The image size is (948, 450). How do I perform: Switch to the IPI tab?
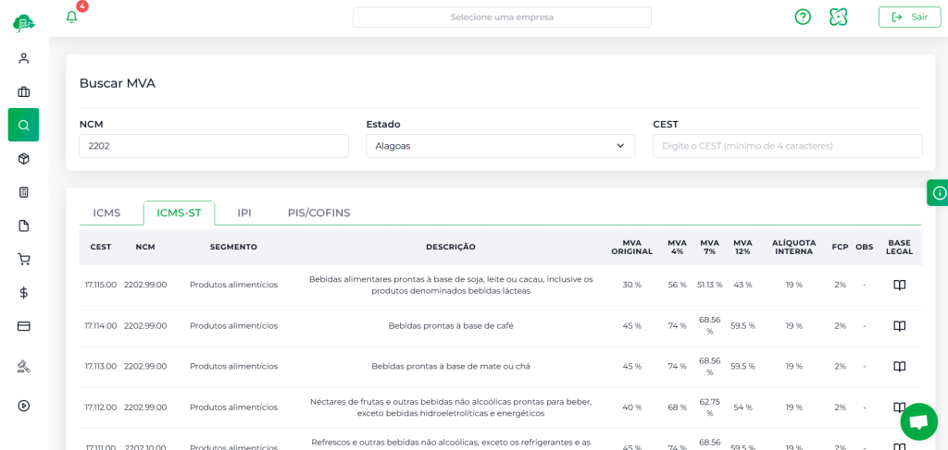[244, 213]
